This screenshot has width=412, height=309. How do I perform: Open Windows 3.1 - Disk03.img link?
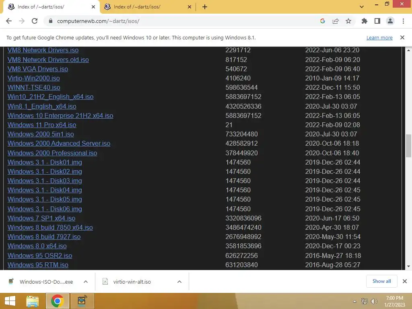[x=45, y=181]
